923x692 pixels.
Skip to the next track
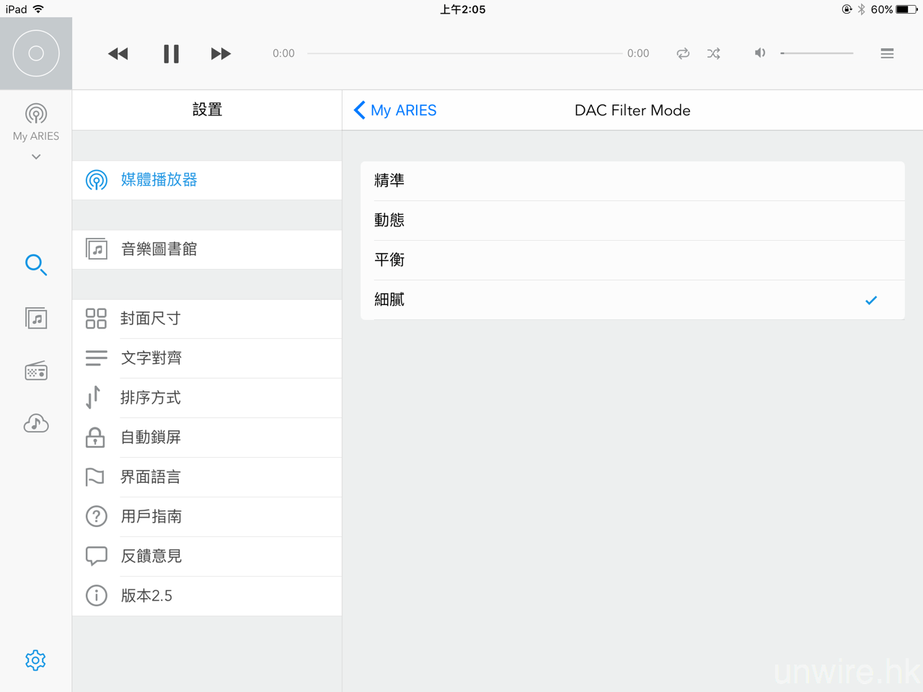pos(221,54)
